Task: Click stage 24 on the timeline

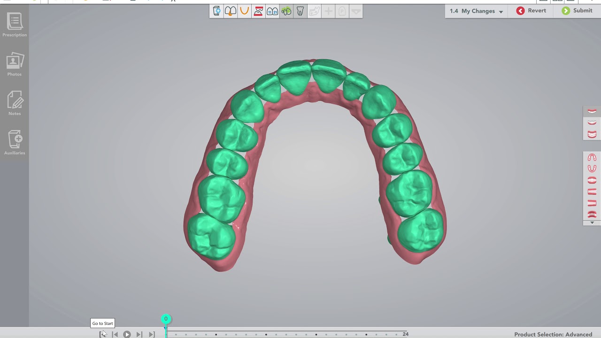Action: pyautogui.click(x=406, y=334)
